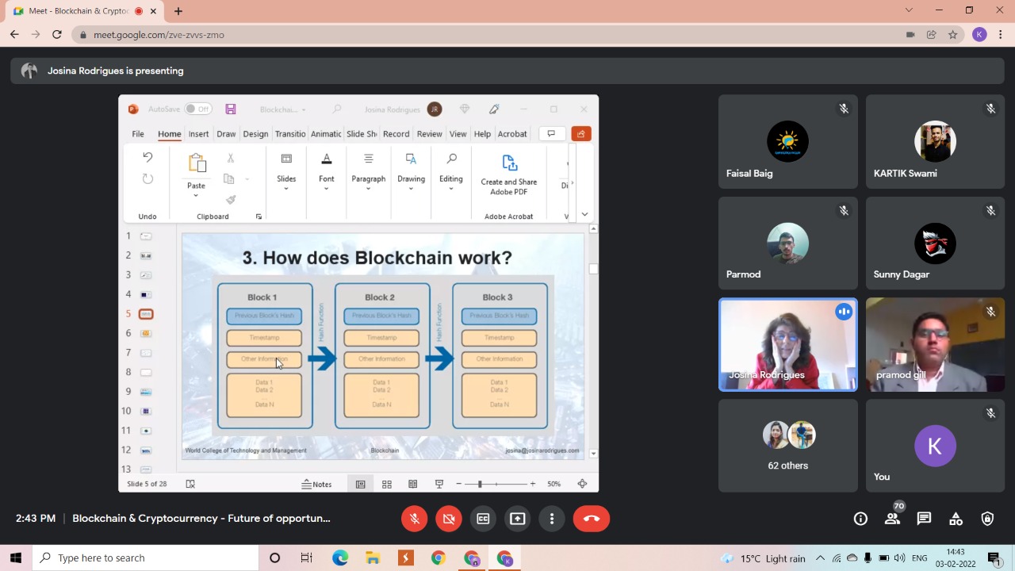1015x571 pixels.
Task: Open the Meet chat panel
Action: 924,519
